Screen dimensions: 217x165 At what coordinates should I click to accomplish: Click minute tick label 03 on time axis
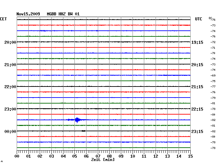[x=51, y=156]
